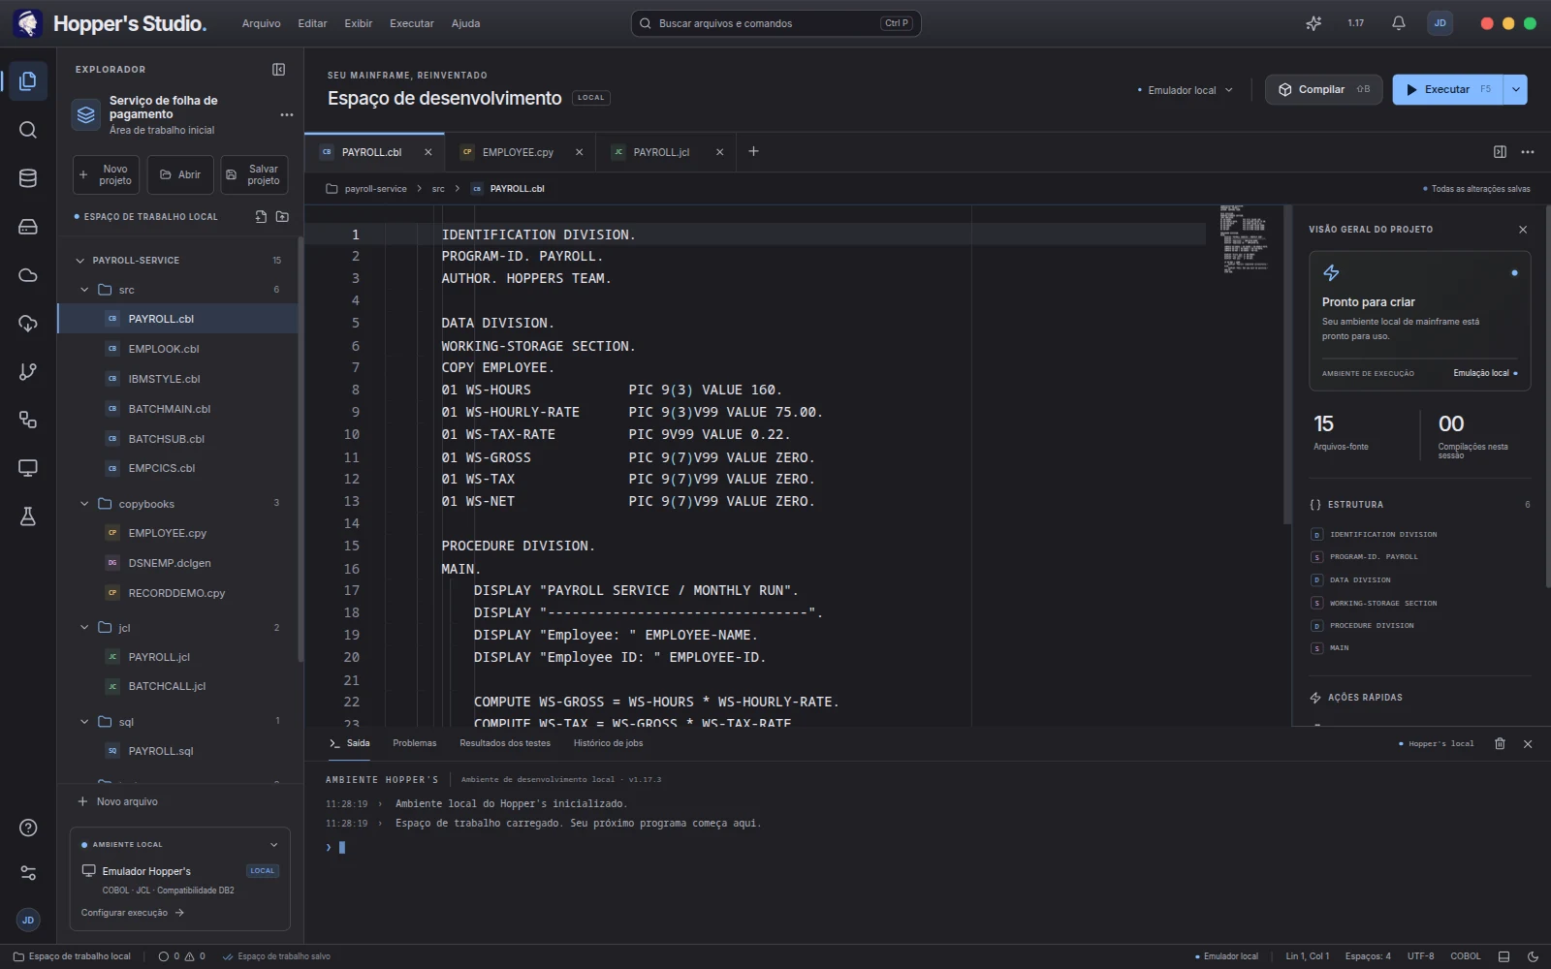Viewport: 1551px width, 969px height.
Task: Click the new folder icon in the local workspace
Action: pos(282,217)
